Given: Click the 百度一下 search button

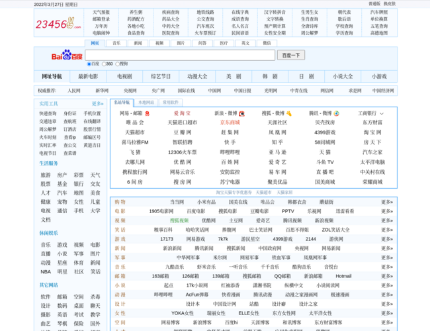Looking at the screenshot, I should tap(291, 55).
